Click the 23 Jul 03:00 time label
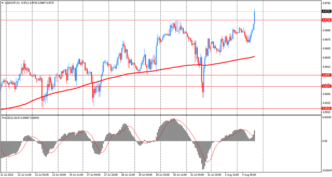332x177 pixels. 42,175
